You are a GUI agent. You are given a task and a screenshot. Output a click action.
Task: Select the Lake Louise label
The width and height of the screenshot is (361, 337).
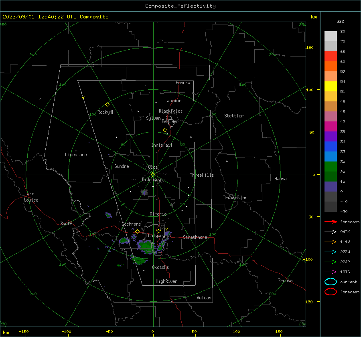31,197
